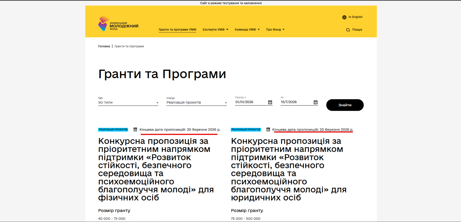
Task: Open the Тип dropdown showing Усі типи
Action: [128, 103]
